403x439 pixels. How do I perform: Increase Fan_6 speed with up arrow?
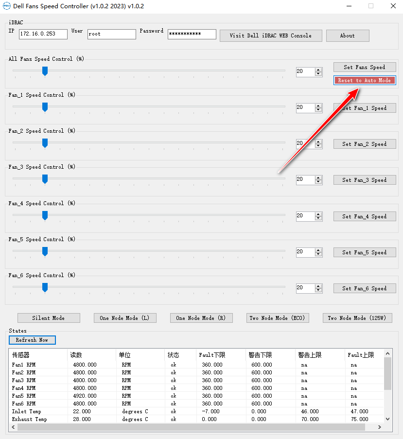318,286
